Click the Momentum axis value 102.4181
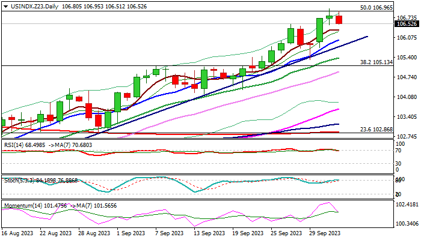This screenshot has width=421, height=240. pyautogui.click(x=406, y=205)
